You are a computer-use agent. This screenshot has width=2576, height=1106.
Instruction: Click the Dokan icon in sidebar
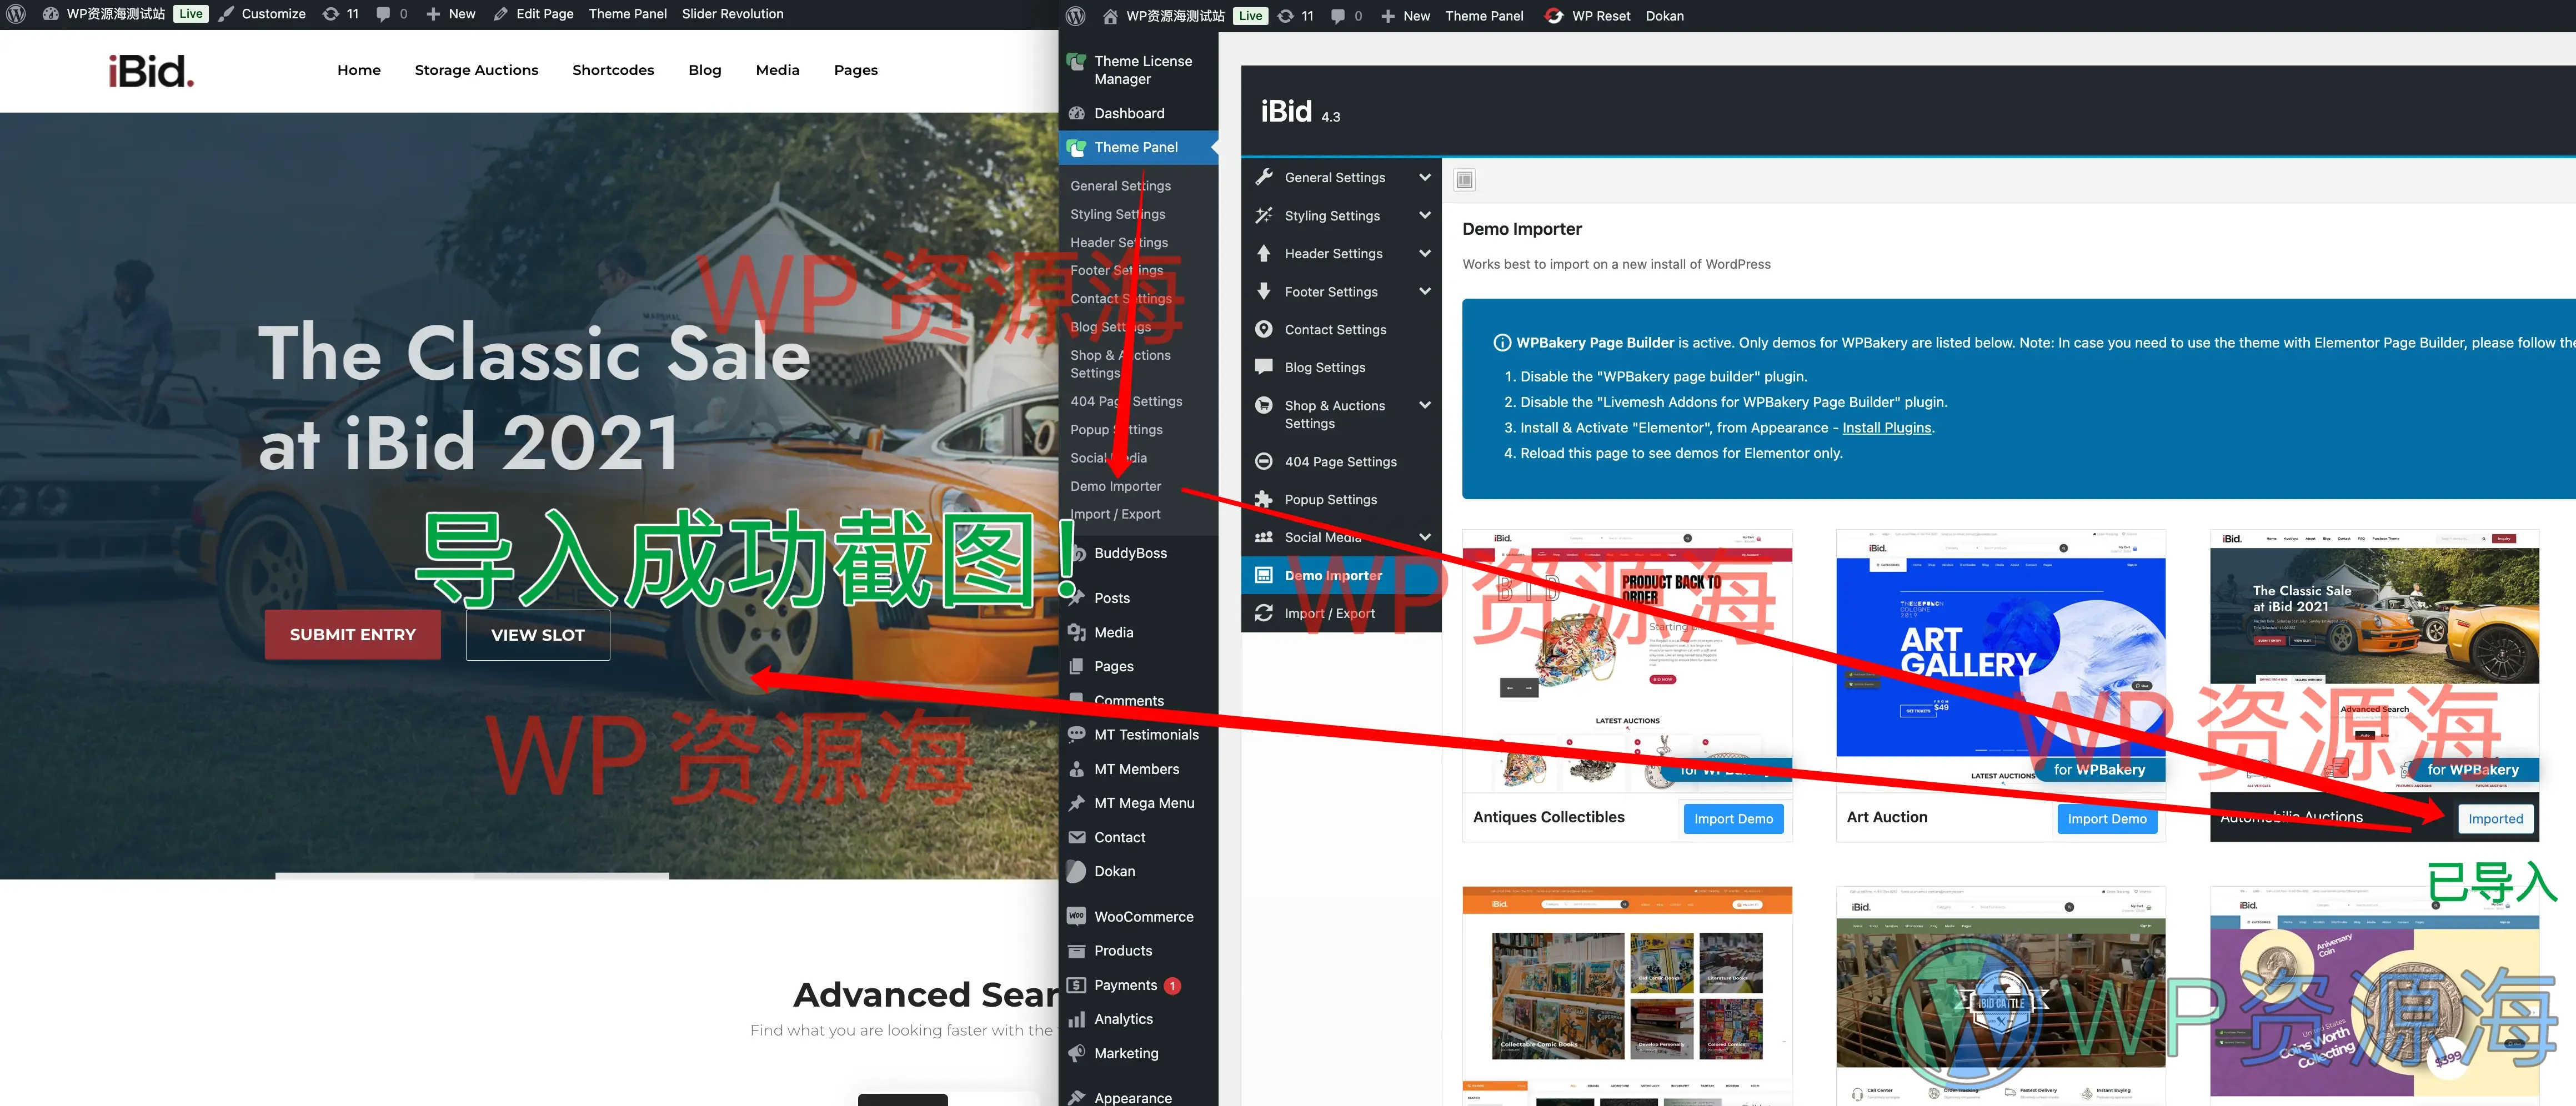(1077, 871)
